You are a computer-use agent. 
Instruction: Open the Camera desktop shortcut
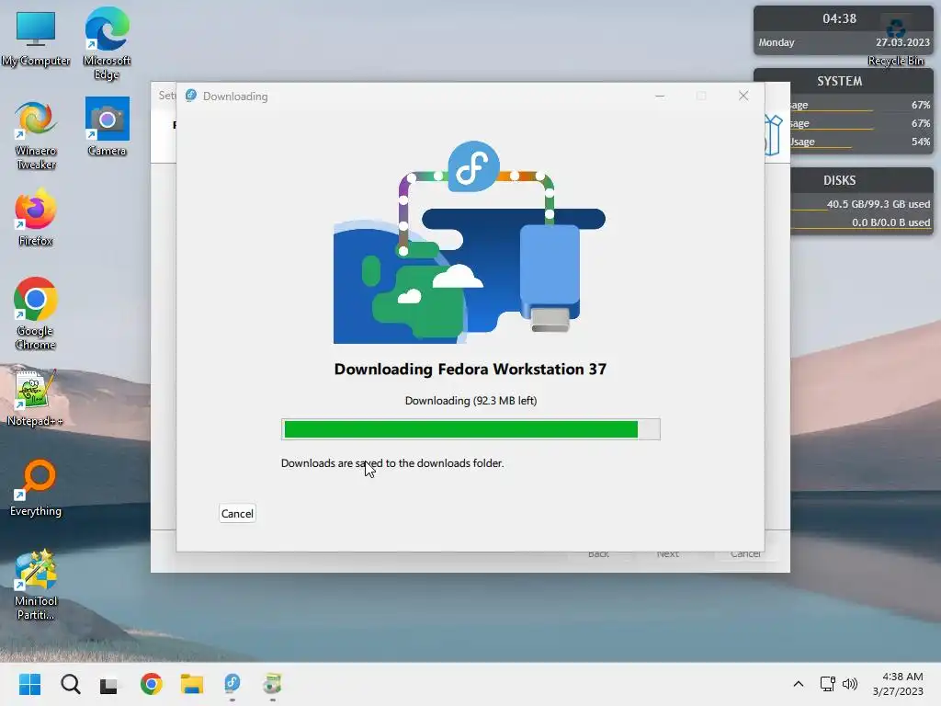pos(107,127)
